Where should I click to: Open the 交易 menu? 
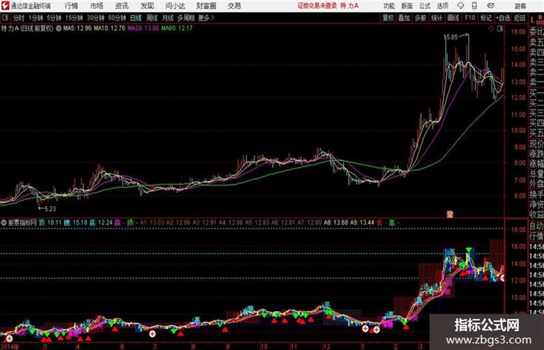point(234,6)
